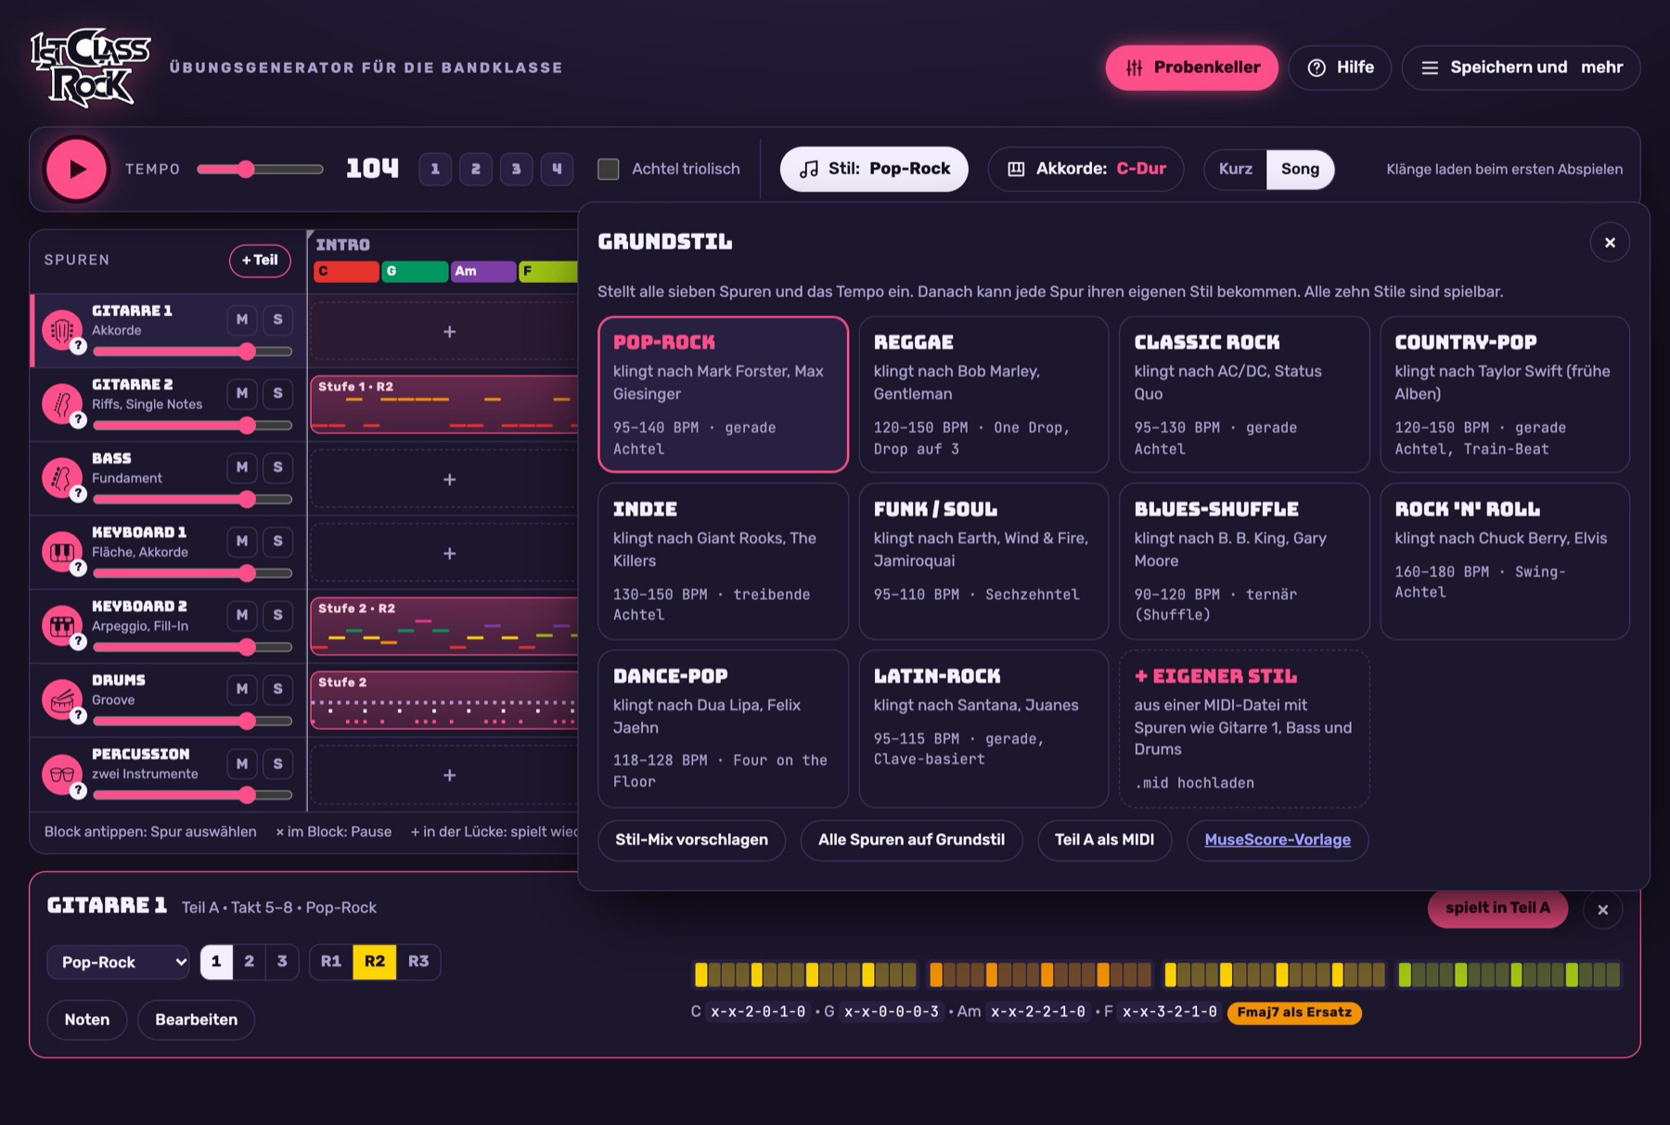Open the Hilfe help button

pos(1340,68)
